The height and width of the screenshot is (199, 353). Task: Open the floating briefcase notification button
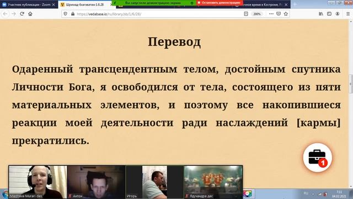[318, 158]
